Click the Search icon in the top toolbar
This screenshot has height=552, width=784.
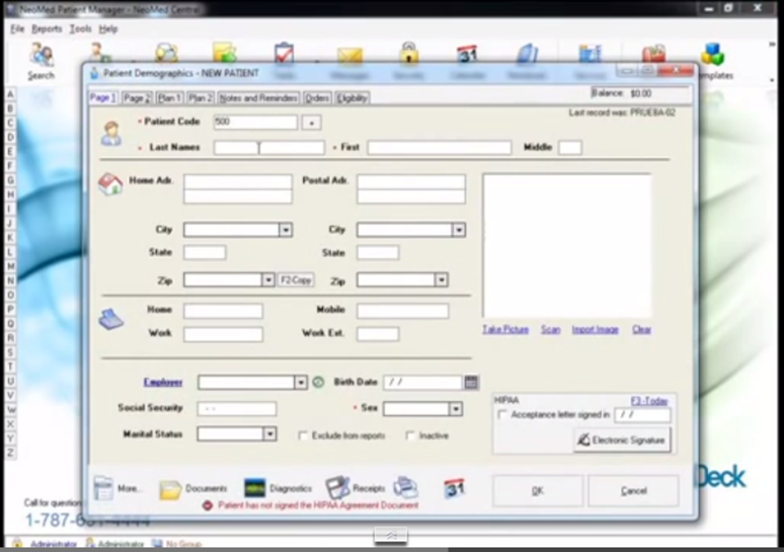(x=39, y=57)
